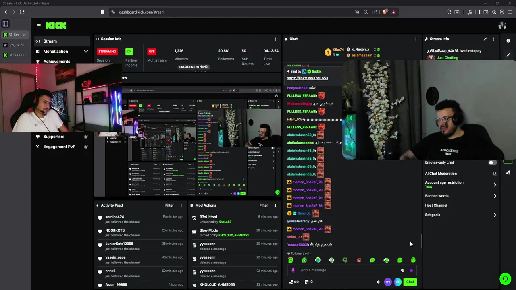Screen dimensions: 516x290
Task: Open the green support headset widget
Action: coord(505,279)
